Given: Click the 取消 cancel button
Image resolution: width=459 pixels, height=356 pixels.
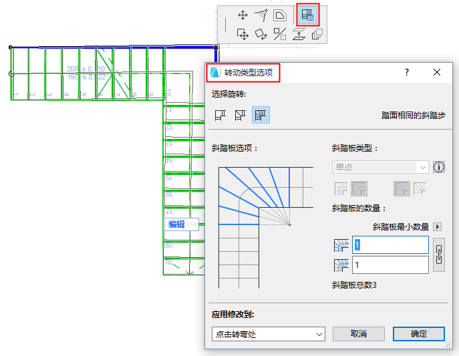Looking at the screenshot, I should click(x=359, y=334).
